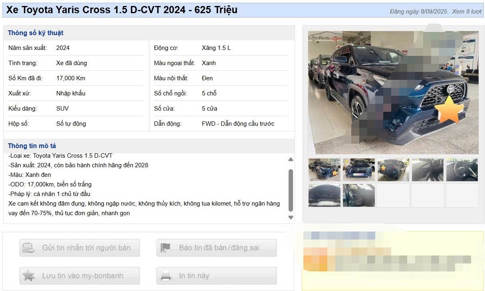Image resolution: width=485 pixels, height=291 pixels.
Task: Click the 'Thông số kỹ thuật' heading
Action: click(x=36, y=33)
